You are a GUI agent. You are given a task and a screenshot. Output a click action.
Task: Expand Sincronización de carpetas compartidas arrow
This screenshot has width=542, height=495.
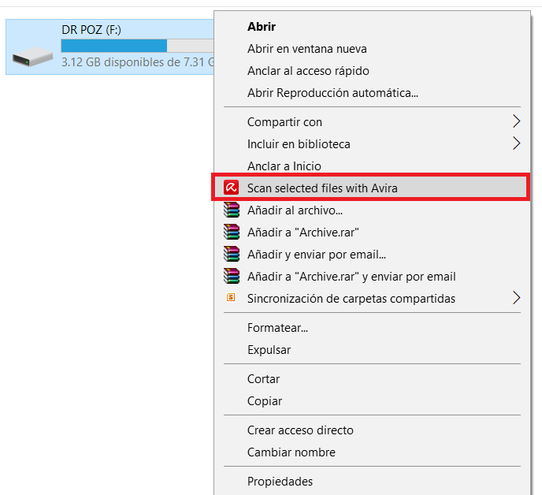516,298
